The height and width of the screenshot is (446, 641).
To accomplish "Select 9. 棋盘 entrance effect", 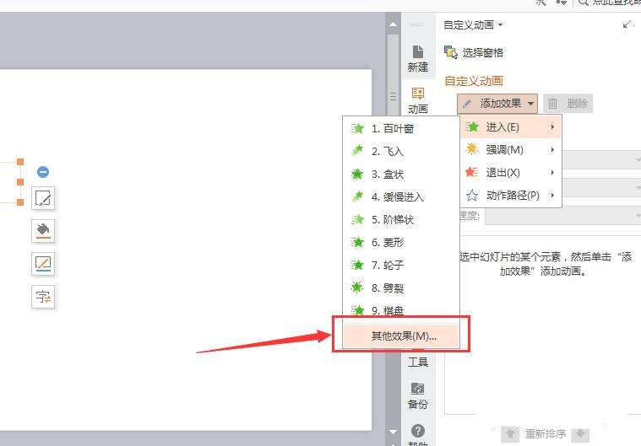I will point(400,310).
